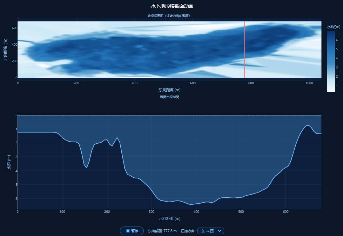This screenshot has height=236, width=343.
Task: Click the narrow trough in the profile near 150 m
Action: click(x=87, y=168)
